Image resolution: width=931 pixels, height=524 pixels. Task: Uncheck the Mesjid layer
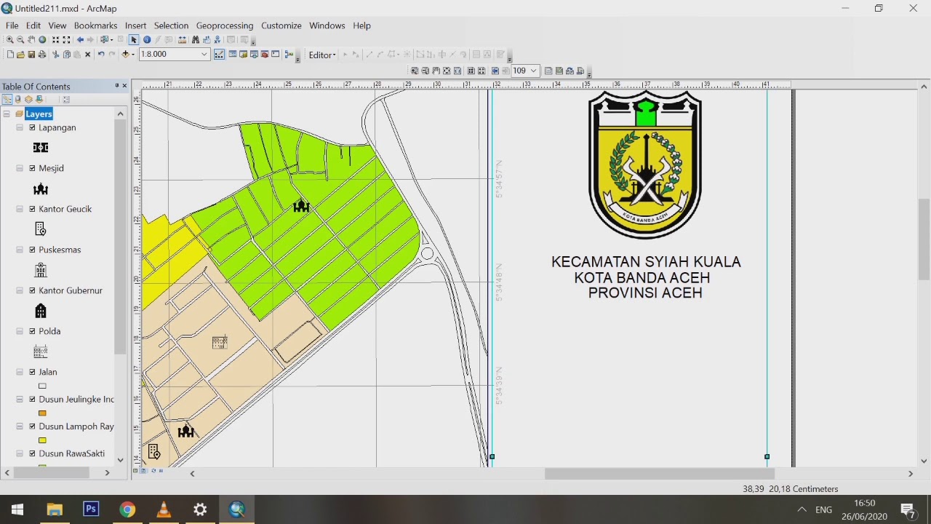32,168
